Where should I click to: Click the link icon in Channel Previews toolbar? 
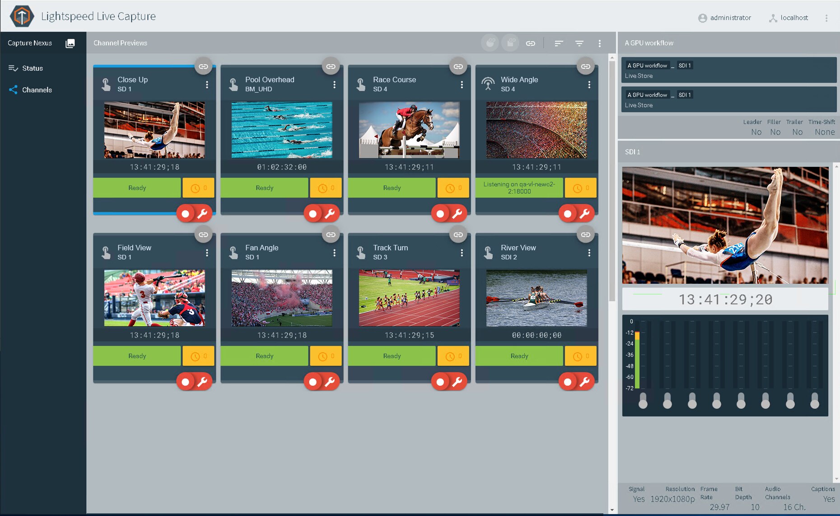coord(531,43)
